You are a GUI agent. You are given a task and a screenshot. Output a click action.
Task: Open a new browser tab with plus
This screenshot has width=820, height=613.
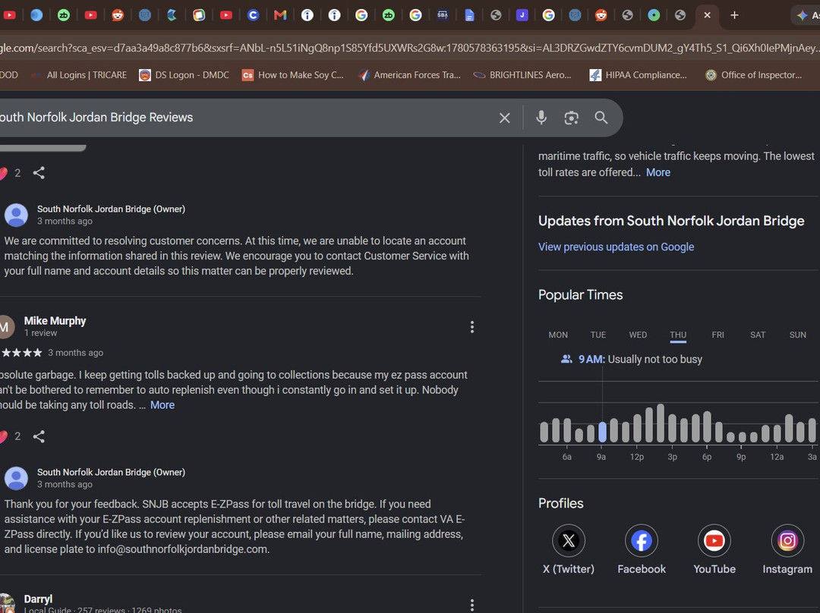[x=734, y=15]
